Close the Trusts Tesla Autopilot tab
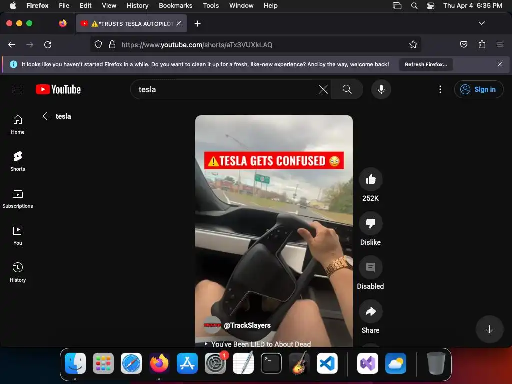The width and height of the screenshot is (512, 384). point(179,23)
